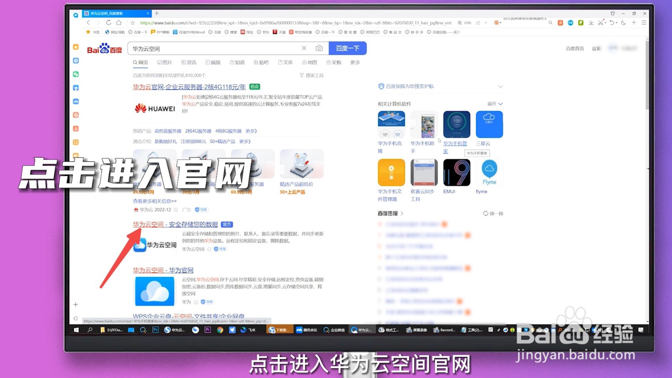Open the zoom level 120% control
672x378 pixels.
coord(465,23)
